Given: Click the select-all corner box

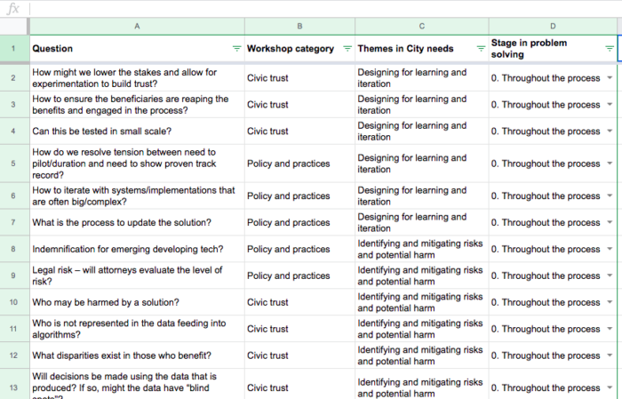Looking at the screenshot, I should tap(14, 26).
